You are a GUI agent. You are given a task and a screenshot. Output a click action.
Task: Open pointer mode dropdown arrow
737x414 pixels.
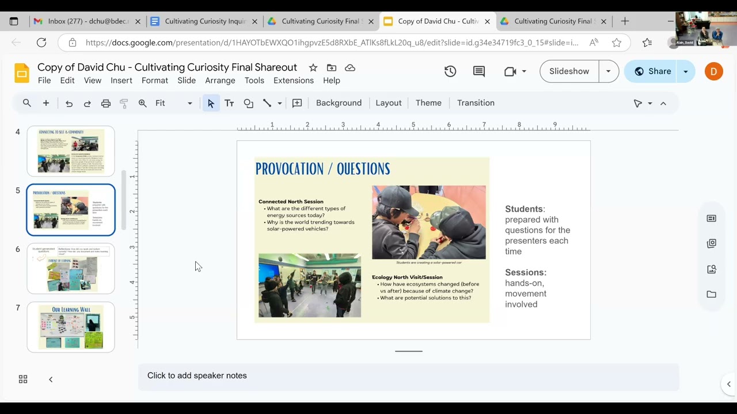coord(650,103)
